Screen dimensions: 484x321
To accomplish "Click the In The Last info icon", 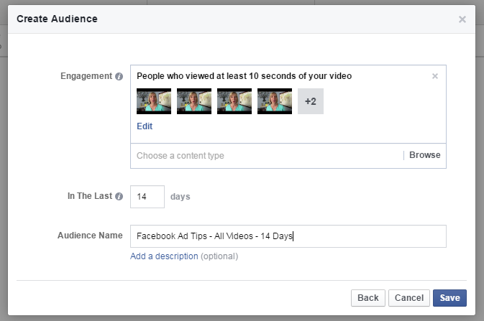I will 119,196.
